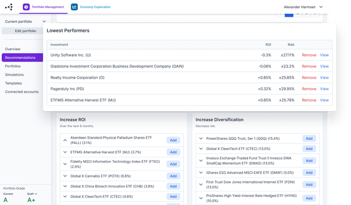The width and height of the screenshot is (351, 205).
Task: Select Recommendations in the sidebar
Action: (x=22, y=57)
